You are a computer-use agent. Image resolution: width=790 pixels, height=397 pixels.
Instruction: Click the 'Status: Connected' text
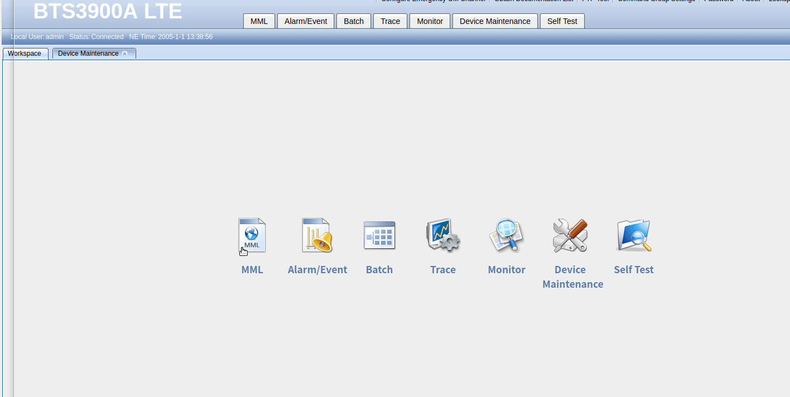tap(97, 37)
